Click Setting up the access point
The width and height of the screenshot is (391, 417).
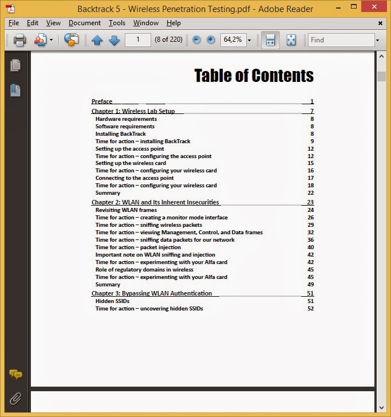(x=130, y=149)
